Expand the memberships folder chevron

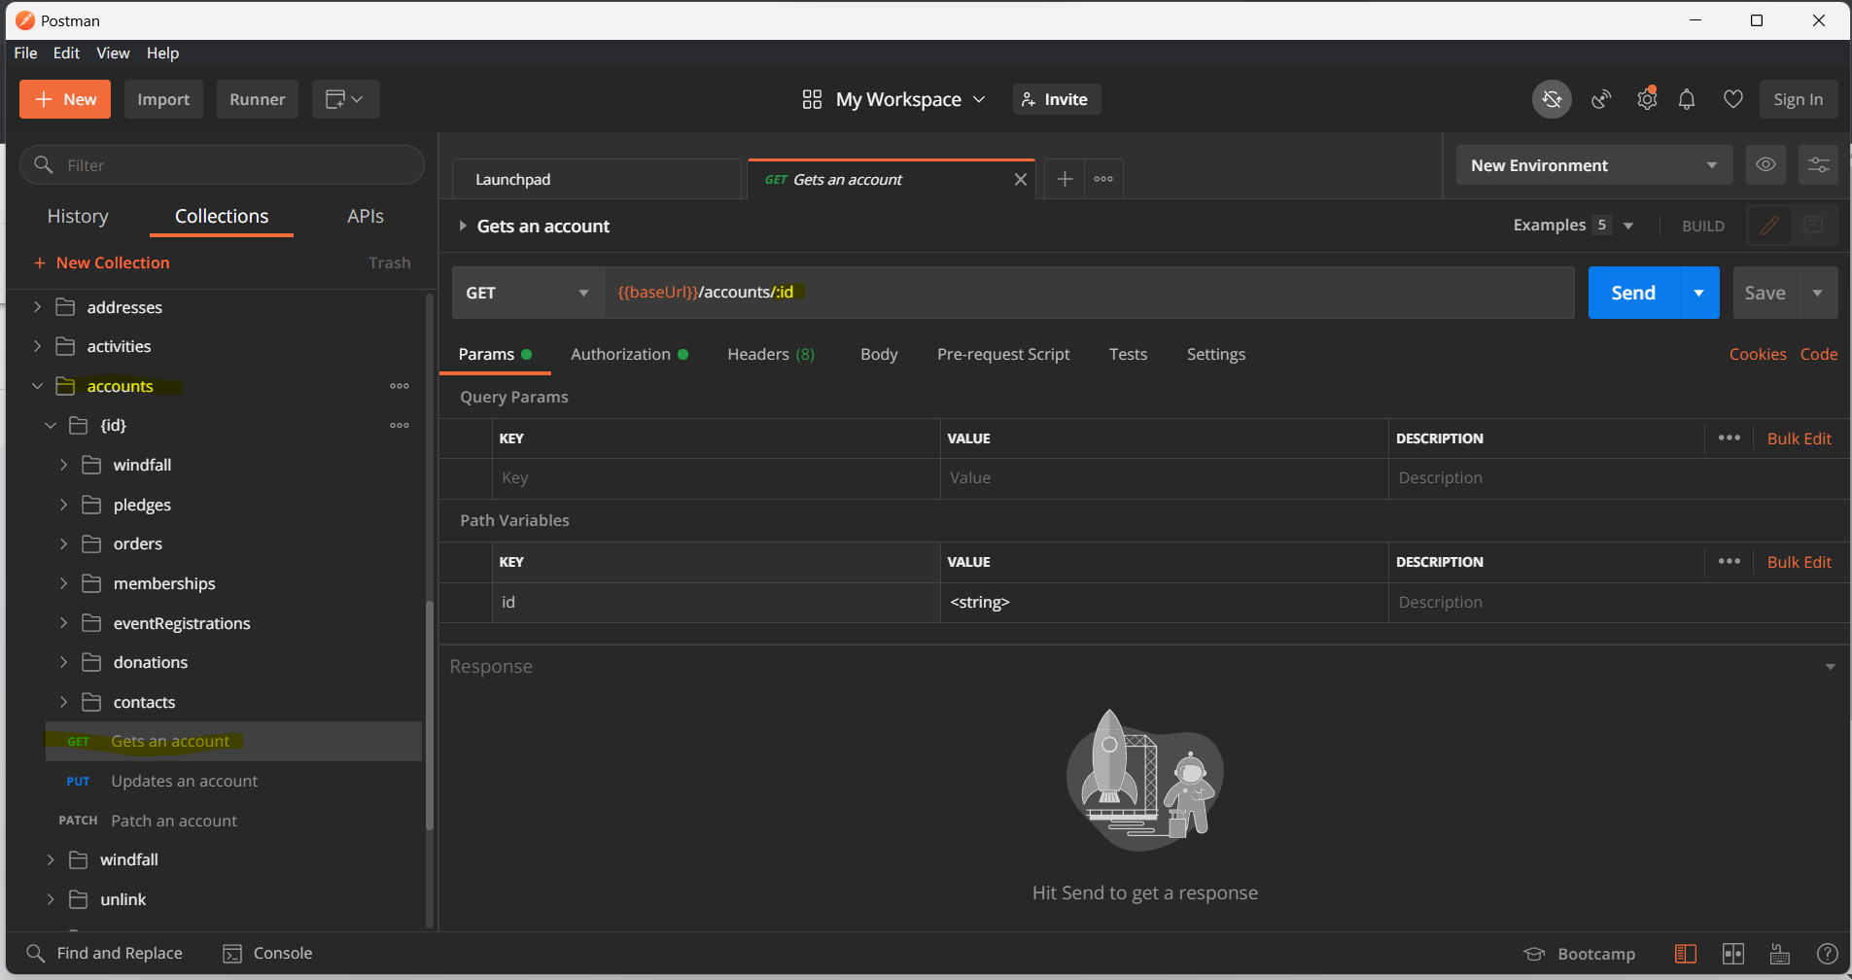[64, 583]
